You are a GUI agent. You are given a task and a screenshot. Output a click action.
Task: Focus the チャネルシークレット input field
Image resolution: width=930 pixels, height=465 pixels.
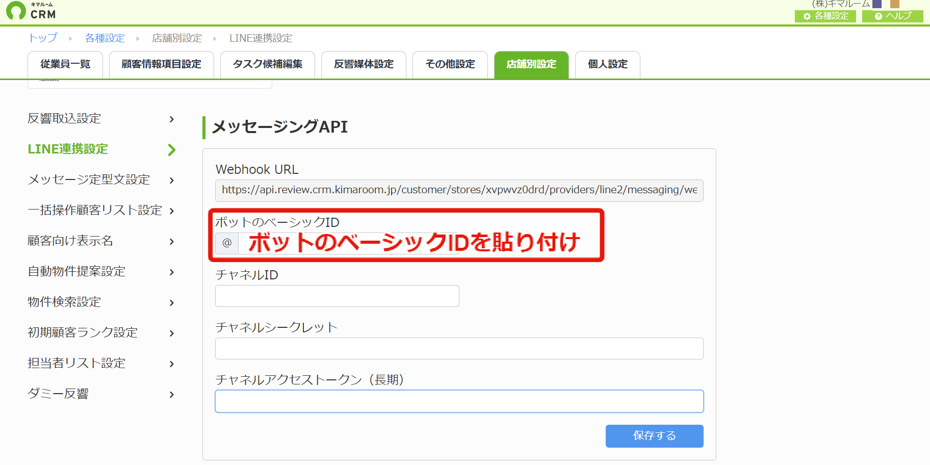pyautogui.click(x=459, y=348)
